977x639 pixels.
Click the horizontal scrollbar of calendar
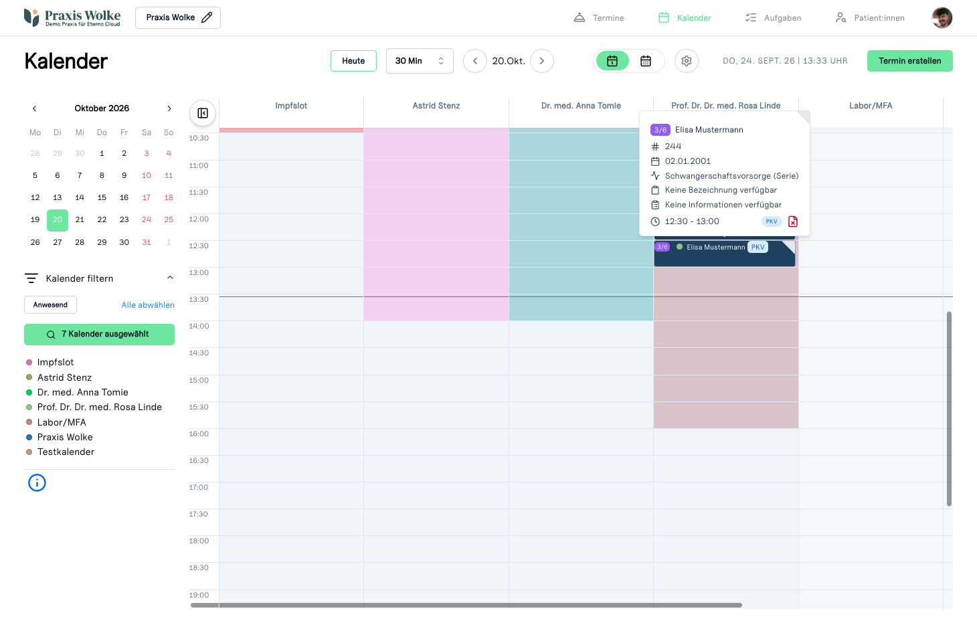click(466, 606)
